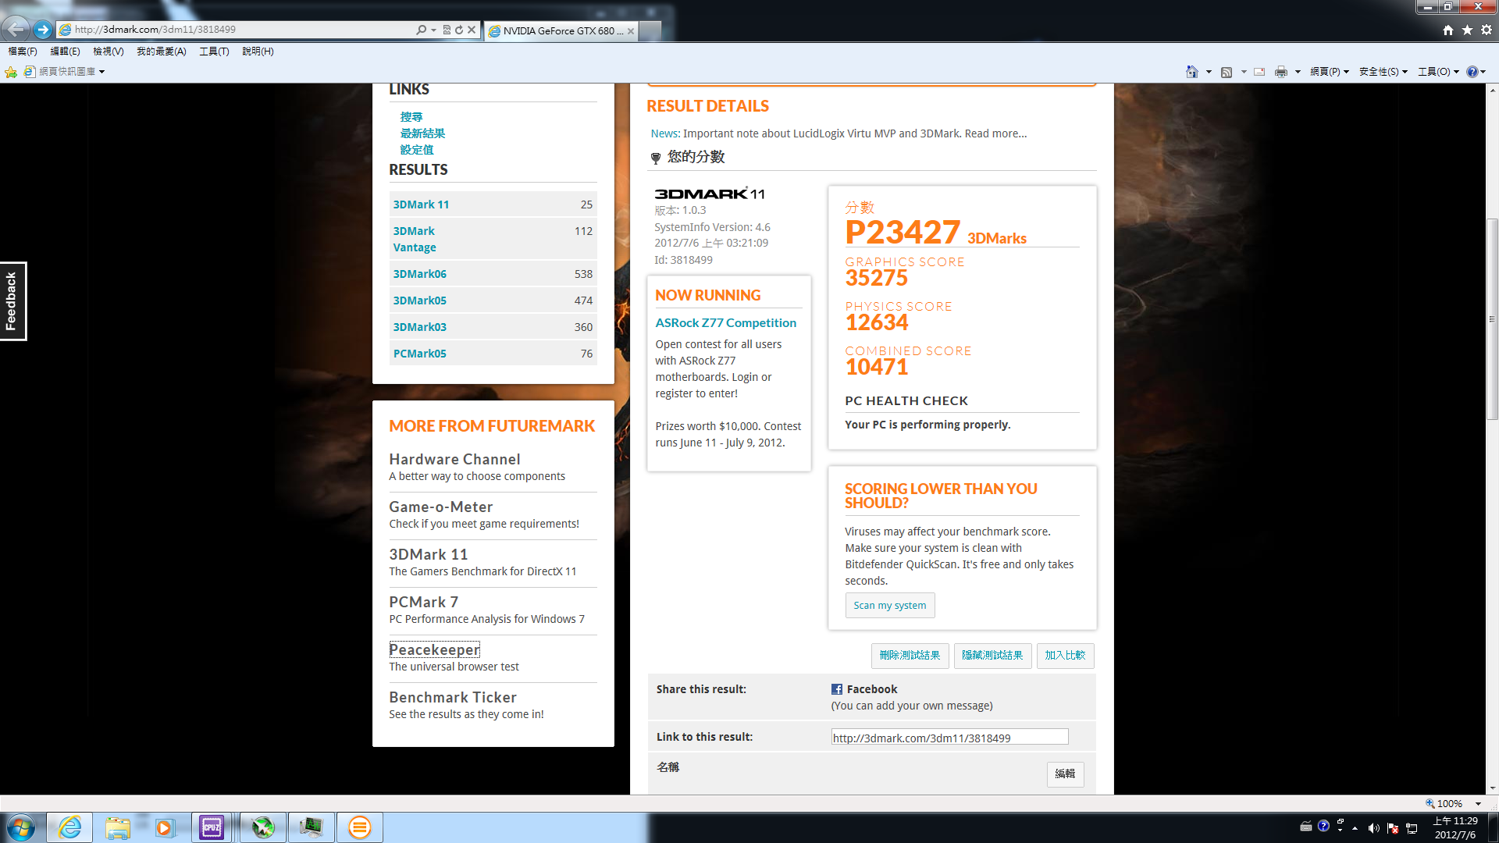Click the 加入比較 add to compare button
Viewport: 1499px width, 843px height.
[1065, 656]
